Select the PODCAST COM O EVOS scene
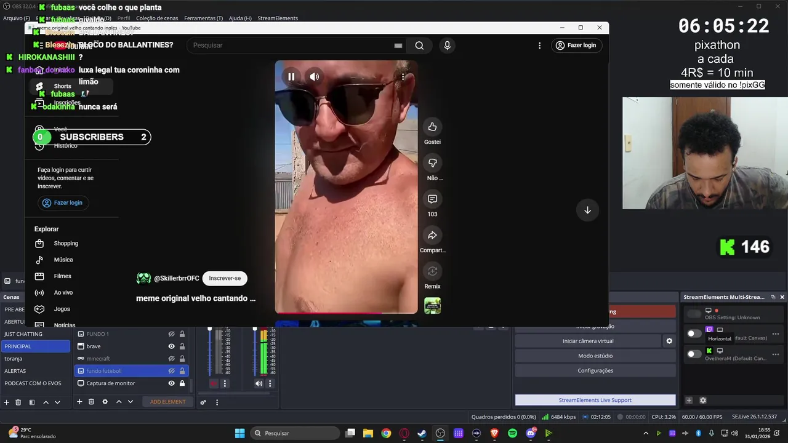Image resolution: width=788 pixels, height=443 pixels. tap(35, 383)
